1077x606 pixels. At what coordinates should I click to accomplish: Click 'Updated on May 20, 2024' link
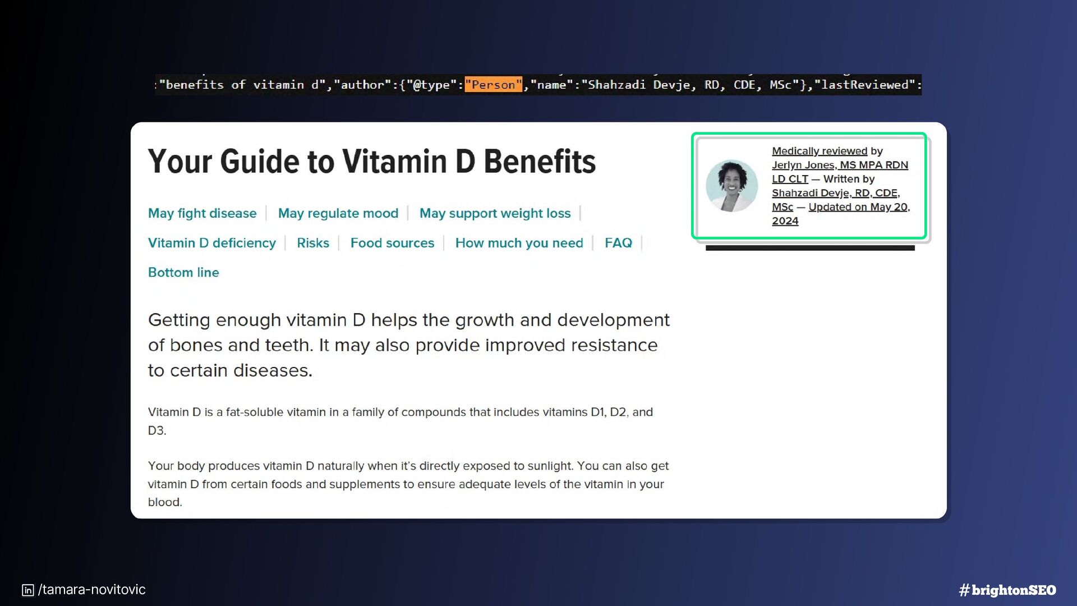[858, 207]
